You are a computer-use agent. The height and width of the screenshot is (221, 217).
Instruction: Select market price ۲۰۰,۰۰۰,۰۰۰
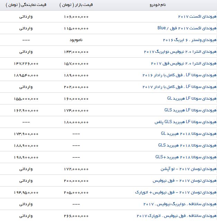[x=76, y=181]
